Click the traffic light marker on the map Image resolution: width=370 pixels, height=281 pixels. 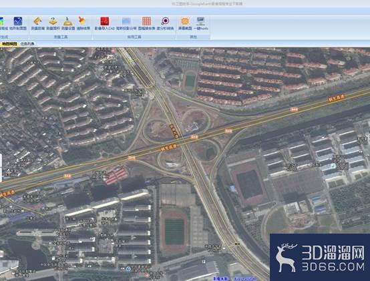click(x=237, y=244)
